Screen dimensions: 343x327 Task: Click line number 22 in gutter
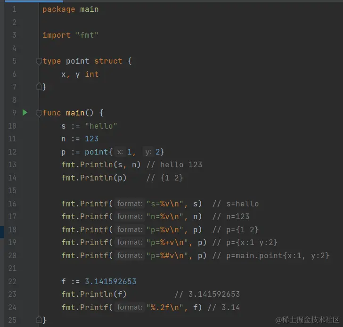click(12, 281)
